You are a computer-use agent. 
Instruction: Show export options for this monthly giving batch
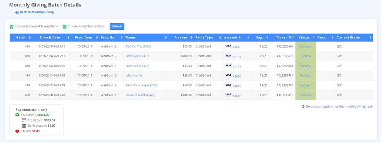click(337, 107)
